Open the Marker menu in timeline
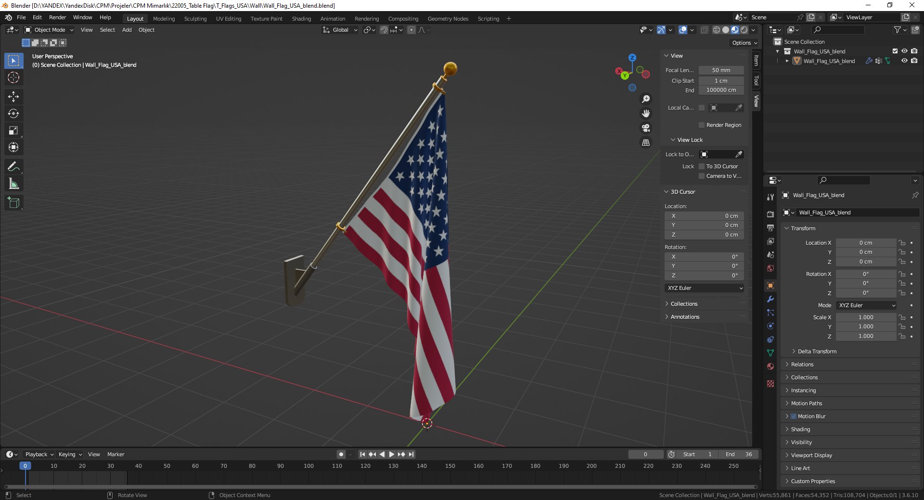 coord(115,454)
